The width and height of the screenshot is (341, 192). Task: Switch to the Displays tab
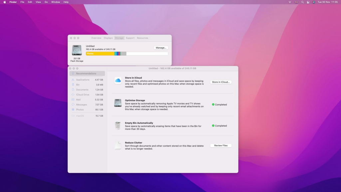click(x=108, y=38)
